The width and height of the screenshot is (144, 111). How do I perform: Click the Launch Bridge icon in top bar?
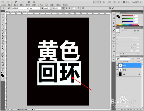point(8,2)
